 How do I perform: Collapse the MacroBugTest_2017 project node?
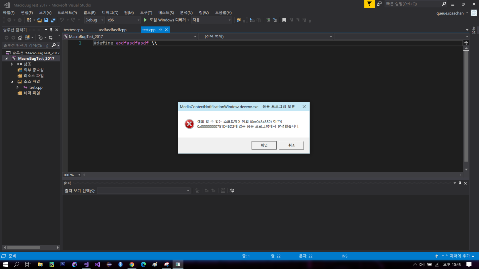point(7,58)
